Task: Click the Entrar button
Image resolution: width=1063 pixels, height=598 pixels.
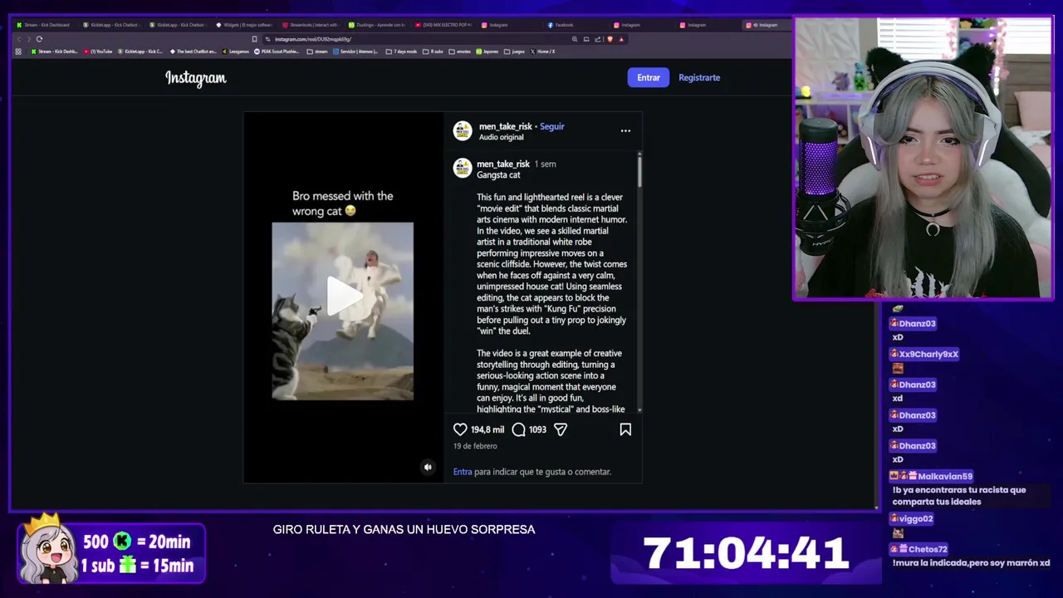Action: pyautogui.click(x=649, y=77)
